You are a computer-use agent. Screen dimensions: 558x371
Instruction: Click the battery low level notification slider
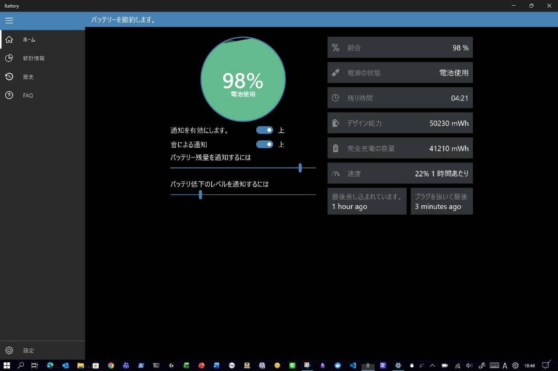pyautogui.click(x=200, y=195)
